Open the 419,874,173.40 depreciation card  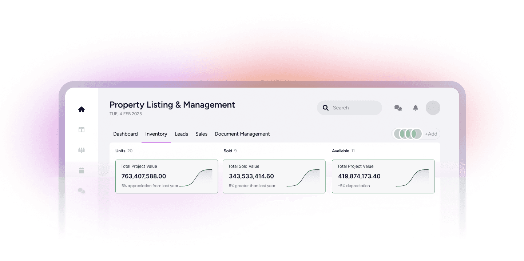(x=383, y=176)
